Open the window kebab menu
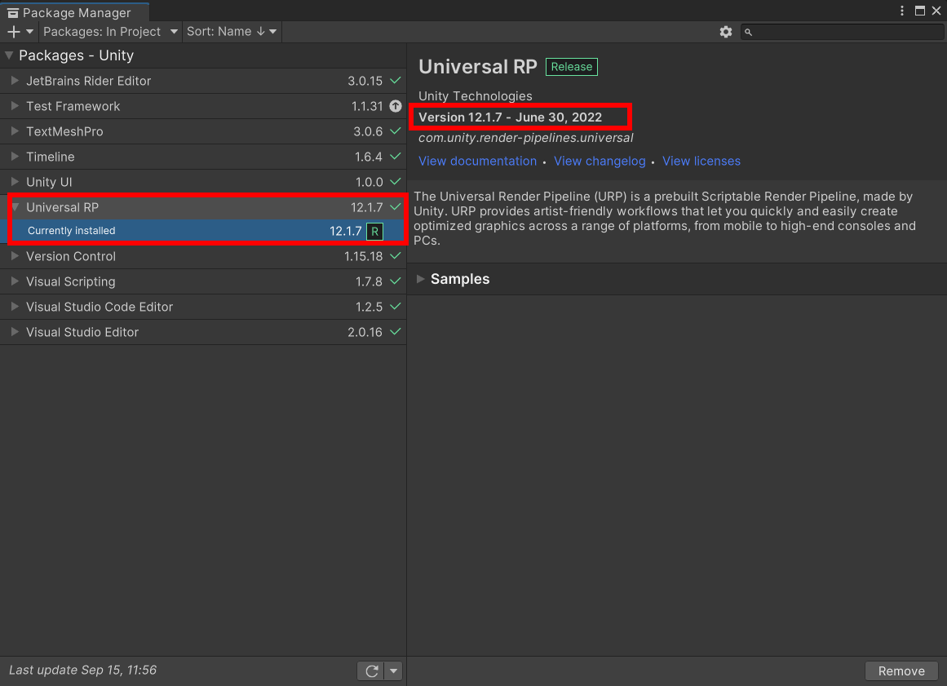 click(x=901, y=11)
